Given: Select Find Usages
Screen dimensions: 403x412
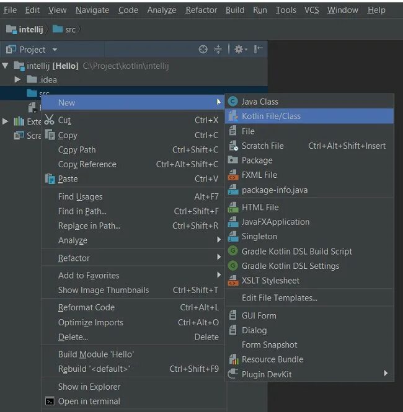Looking at the screenshot, I should [x=133, y=196].
